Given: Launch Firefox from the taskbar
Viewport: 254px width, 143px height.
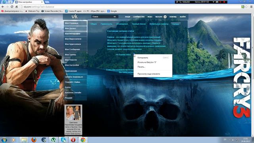Looking at the screenshot, I should click(34, 140).
